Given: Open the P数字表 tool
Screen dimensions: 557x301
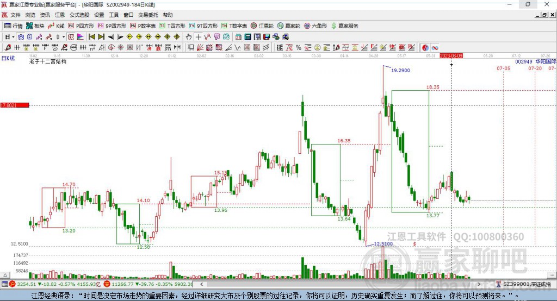Looking at the screenshot, I should point(143,26).
